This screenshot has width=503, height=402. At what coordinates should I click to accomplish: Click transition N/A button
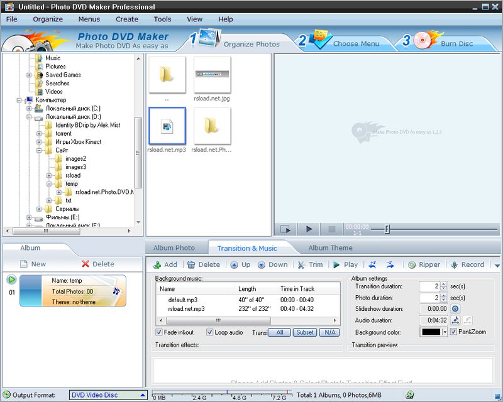329,332
